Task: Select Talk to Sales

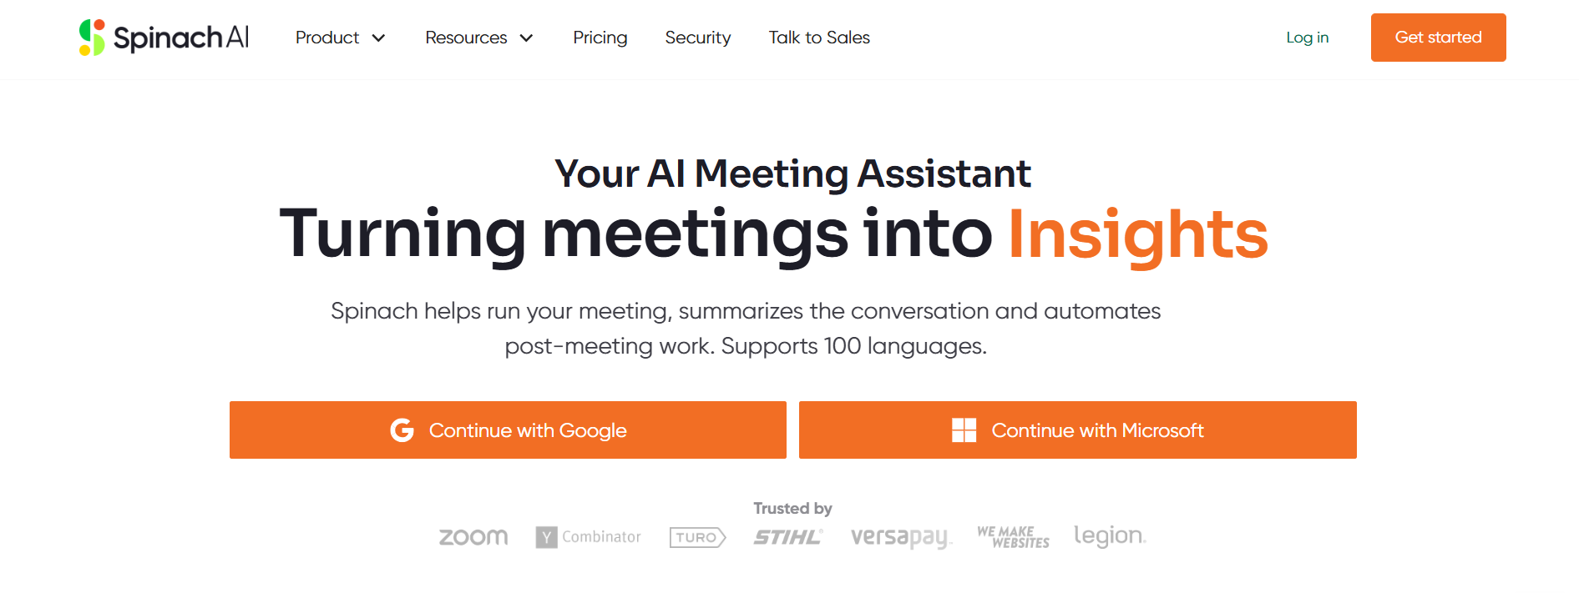Action: point(819,38)
